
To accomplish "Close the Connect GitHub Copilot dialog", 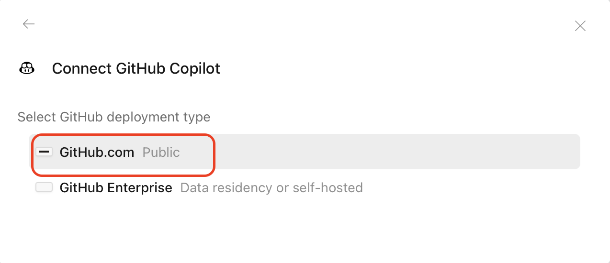I will click(x=580, y=26).
